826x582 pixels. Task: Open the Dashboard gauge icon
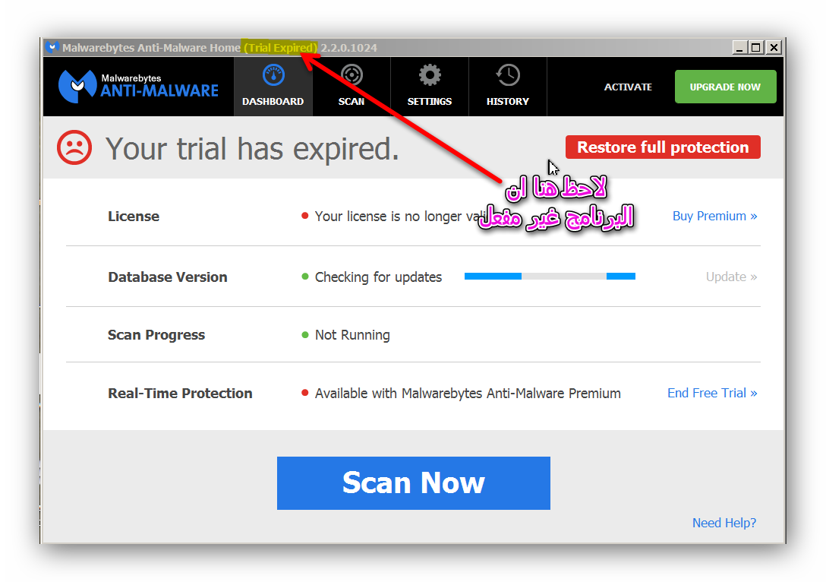tap(273, 75)
